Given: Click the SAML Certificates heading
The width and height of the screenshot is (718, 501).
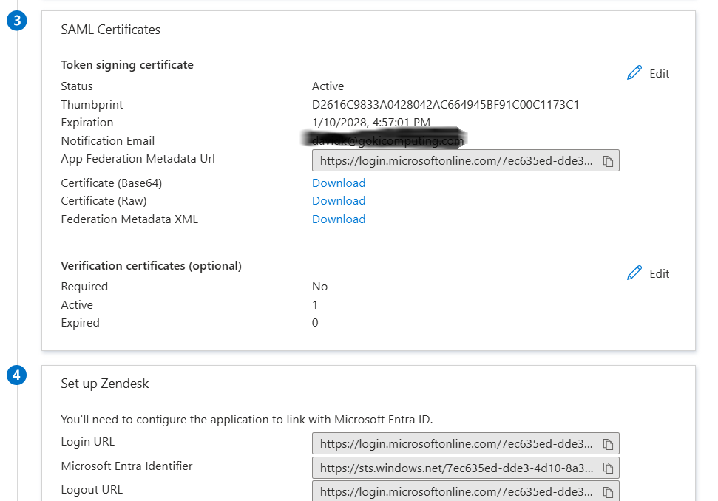Looking at the screenshot, I should [110, 30].
